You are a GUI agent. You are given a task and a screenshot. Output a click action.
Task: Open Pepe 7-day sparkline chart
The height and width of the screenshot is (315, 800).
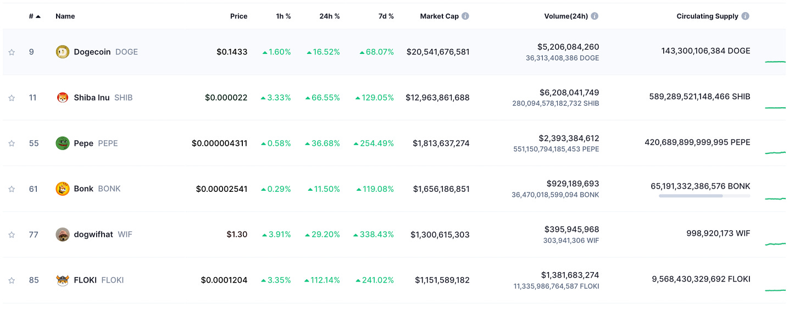(775, 152)
